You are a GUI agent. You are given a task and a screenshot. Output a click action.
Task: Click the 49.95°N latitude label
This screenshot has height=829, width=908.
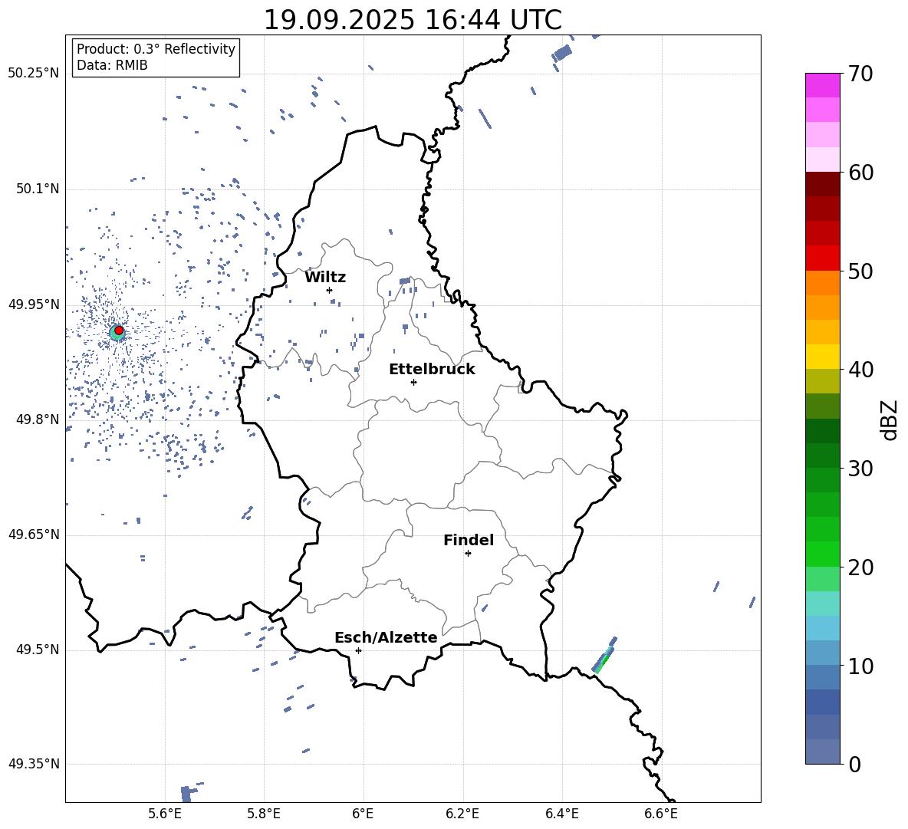click(33, 304)
